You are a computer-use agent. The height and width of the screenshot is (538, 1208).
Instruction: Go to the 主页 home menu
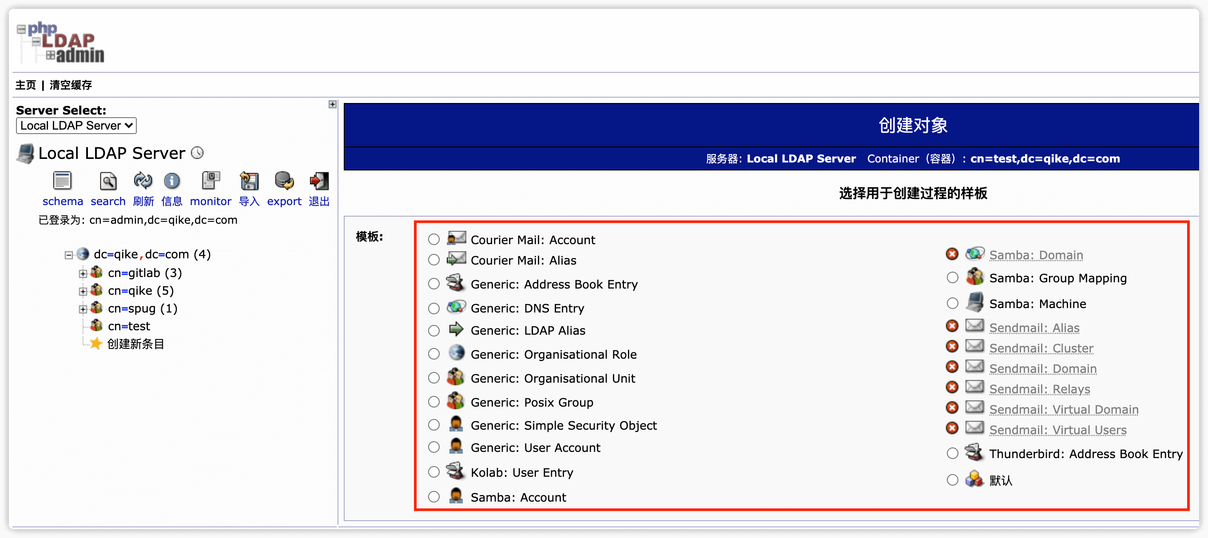(x=25, y=85)
